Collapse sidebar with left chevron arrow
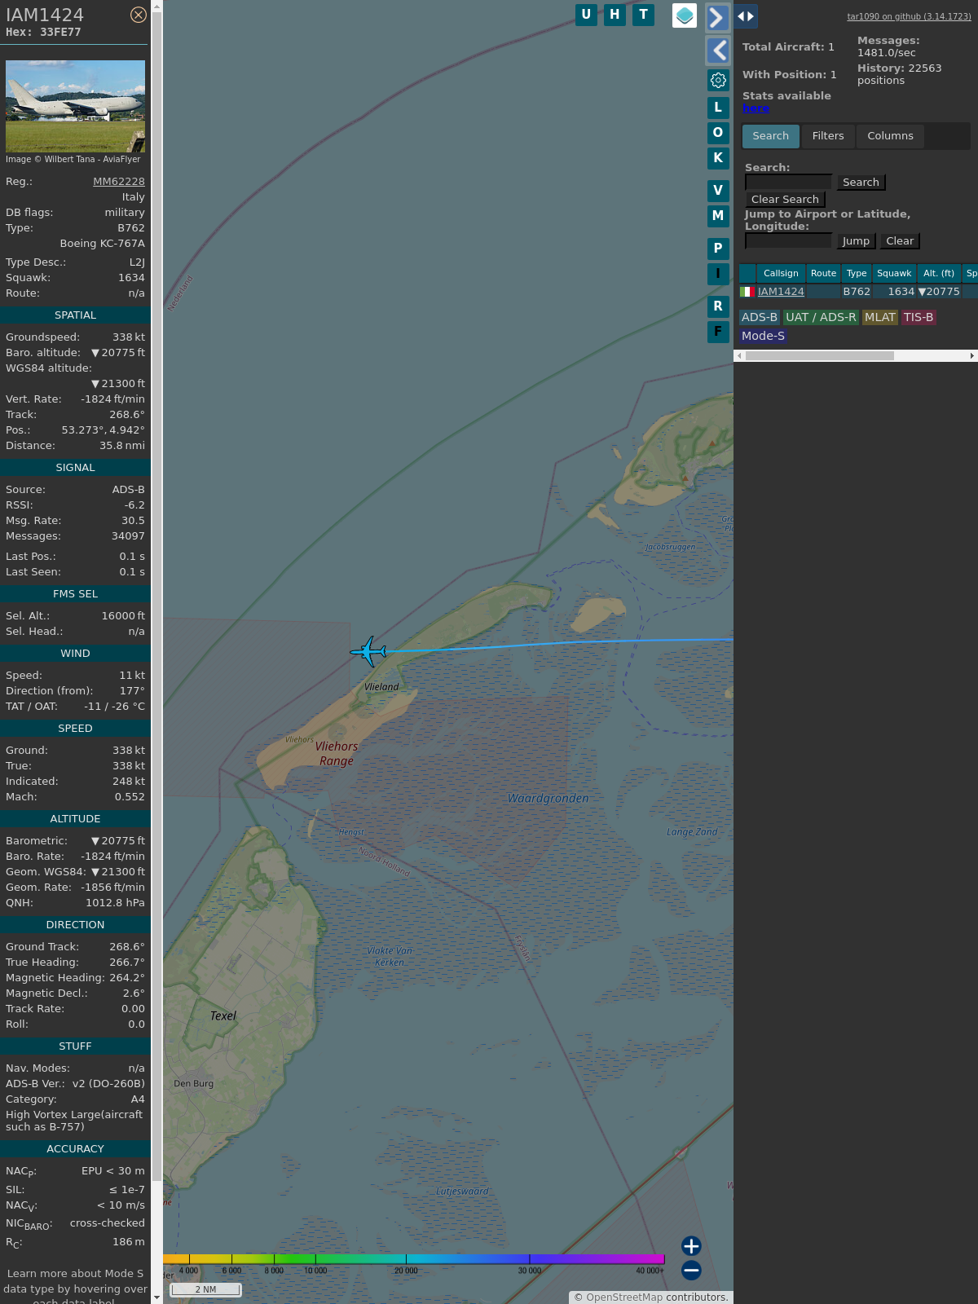 (x=717, y=51)
